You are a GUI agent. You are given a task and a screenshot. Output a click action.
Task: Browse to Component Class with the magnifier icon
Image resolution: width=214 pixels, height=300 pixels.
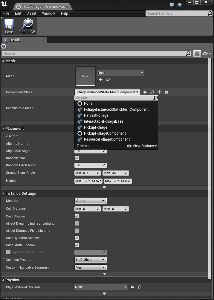(x=152, y=92)
